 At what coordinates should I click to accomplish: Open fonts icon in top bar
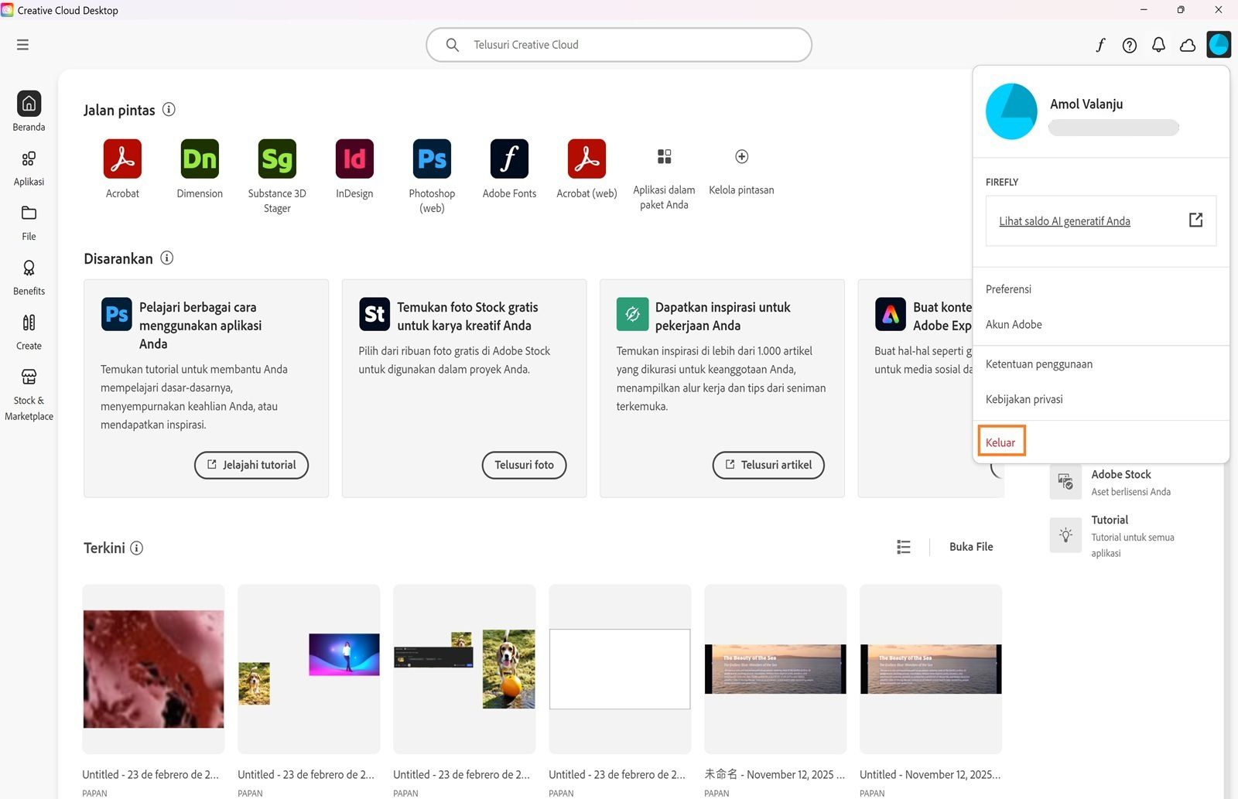(1100, 45)
